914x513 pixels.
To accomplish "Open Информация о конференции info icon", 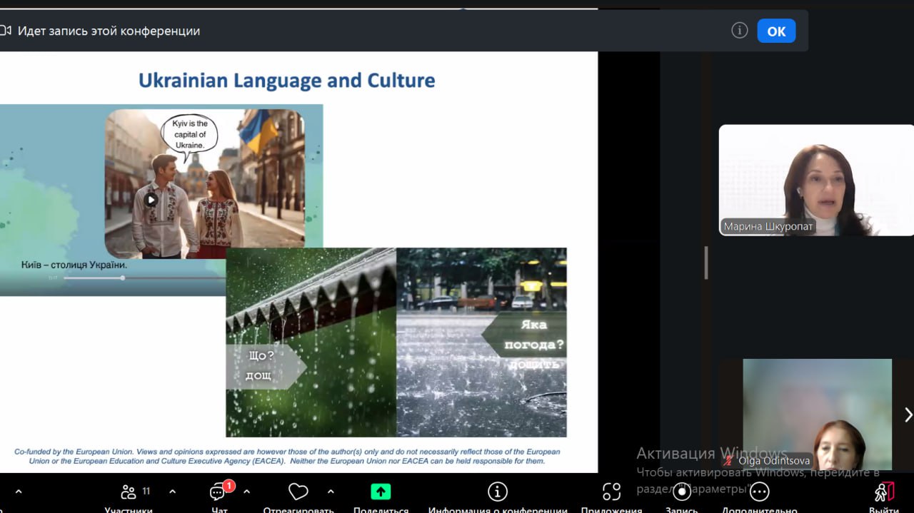I will point(497,492).
